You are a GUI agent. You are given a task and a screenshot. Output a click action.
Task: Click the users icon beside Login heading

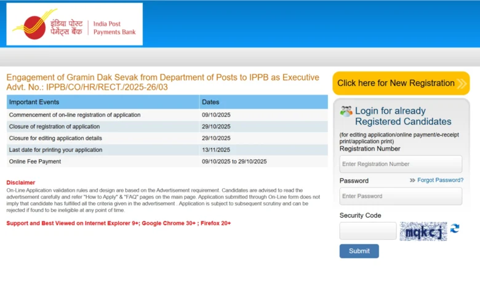[346, 111]
